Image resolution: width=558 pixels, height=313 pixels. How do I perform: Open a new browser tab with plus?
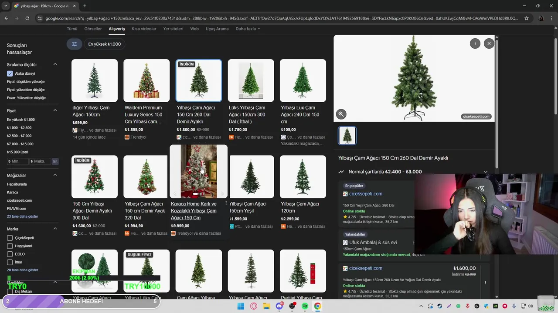pyautogui.click(x=85, y=6)
